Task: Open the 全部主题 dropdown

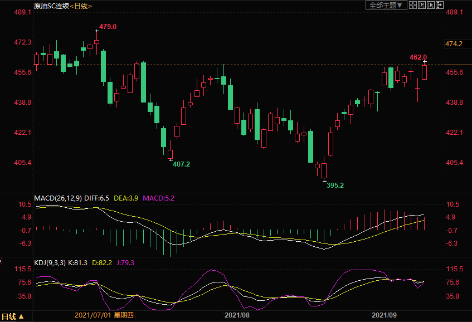Action: click(385, 5)
